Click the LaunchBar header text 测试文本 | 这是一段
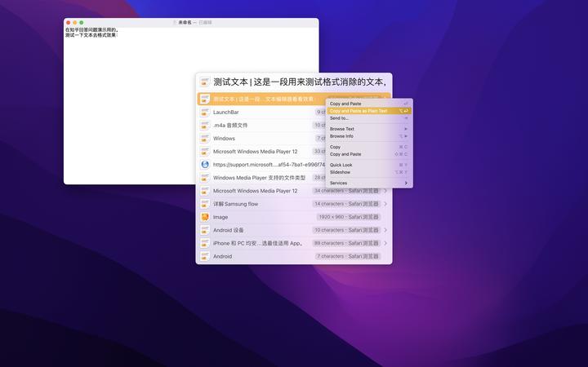Viewport: 588px width, 367px height. click(299, 82)
